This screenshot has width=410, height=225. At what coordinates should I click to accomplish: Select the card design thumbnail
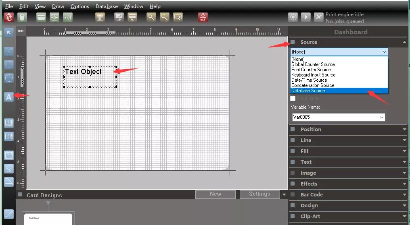(48, 219)
